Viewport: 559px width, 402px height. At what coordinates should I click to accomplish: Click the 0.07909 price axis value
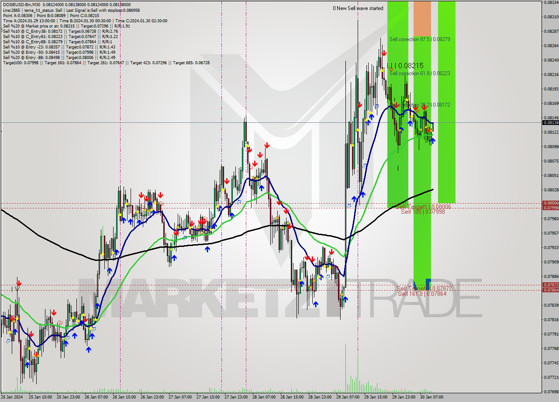point(551,262)
